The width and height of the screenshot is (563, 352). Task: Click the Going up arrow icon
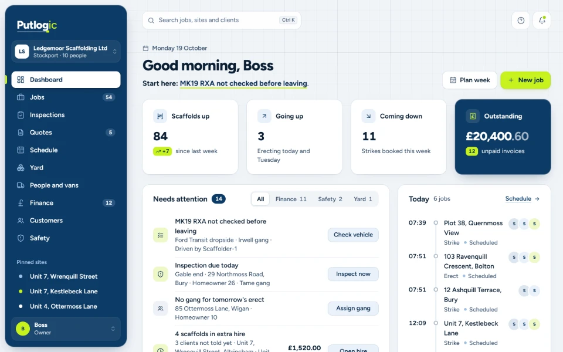[x=264, y=116]
